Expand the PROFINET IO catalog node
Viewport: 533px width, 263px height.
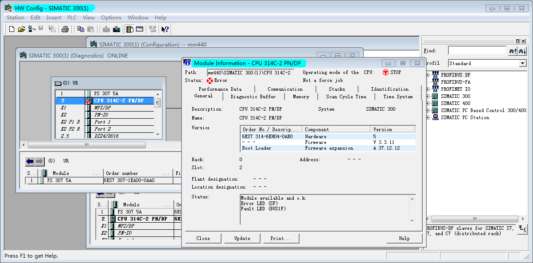(x=428, y=89)
